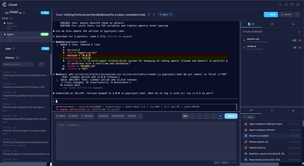
Task: Open the main branch pill
Action: [x=166, y=14]
